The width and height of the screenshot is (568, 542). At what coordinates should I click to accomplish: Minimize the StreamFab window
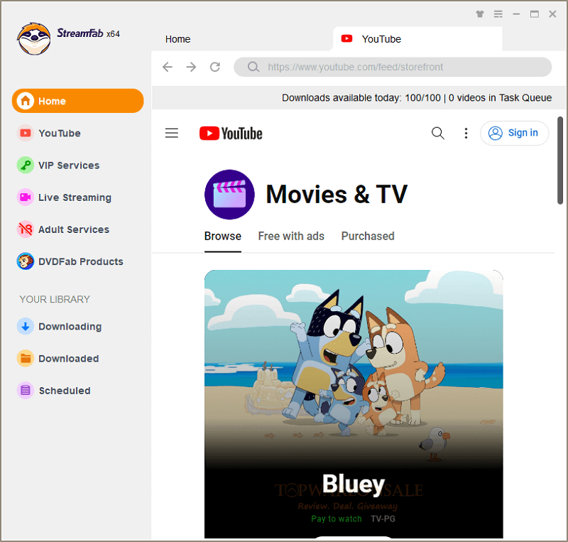coord(516,14)
